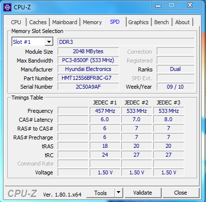Click the 533 MHz frequency under JEDEC #3
This screenshot has height=202, width=206.
coord(169,111)
